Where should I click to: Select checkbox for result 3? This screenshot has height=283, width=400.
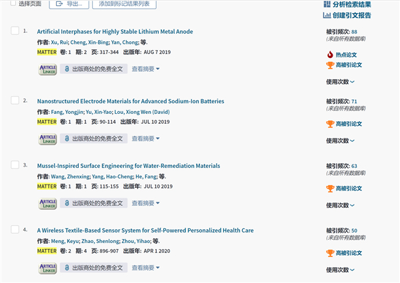click(x=15, y=166)
